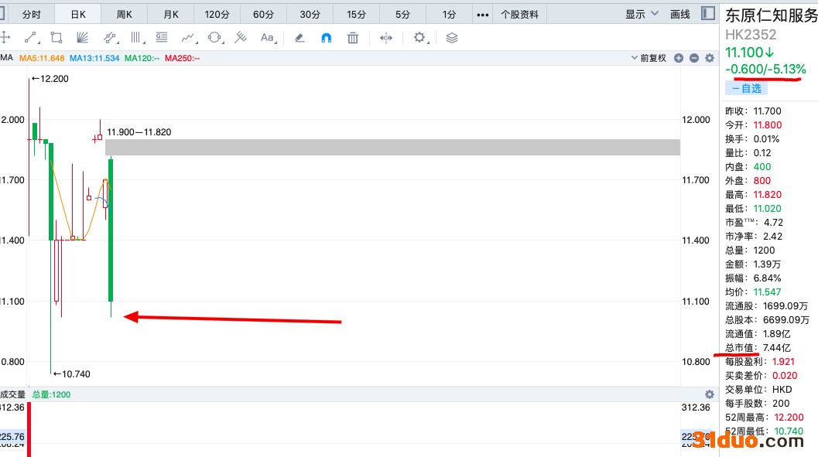The height and width of the screenshot is (457, 818).
Task: Delete drawings with the trash can icon
Action: pos(353,37)
